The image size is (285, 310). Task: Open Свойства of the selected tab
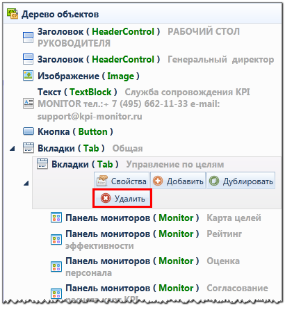point(122,181)
